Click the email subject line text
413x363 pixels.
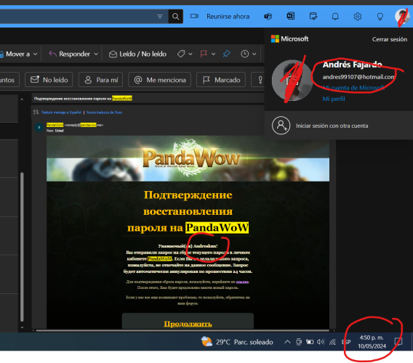point(83,99)
